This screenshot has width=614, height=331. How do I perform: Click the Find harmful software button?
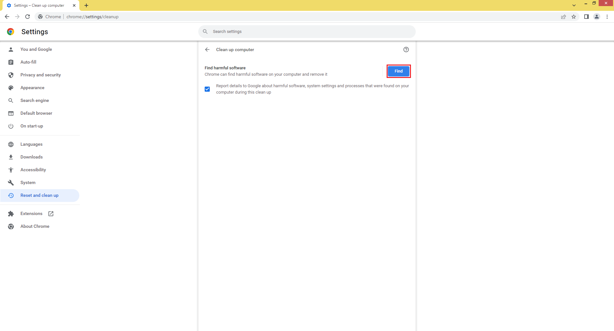[398, 71]
